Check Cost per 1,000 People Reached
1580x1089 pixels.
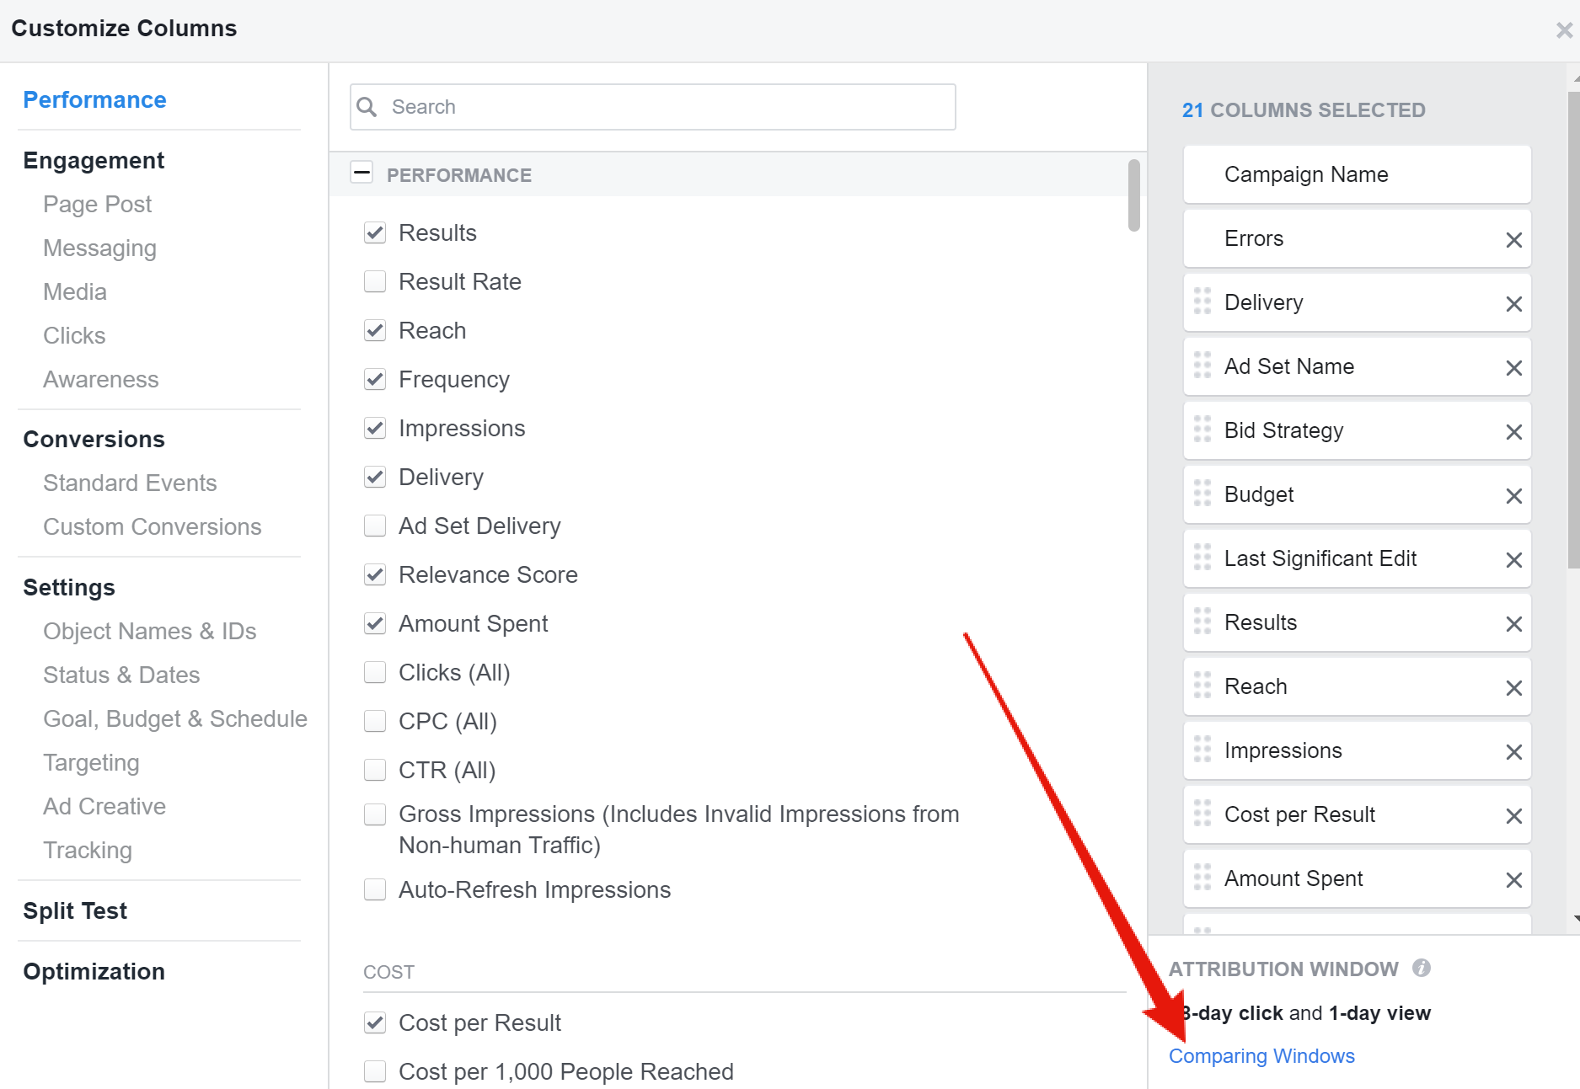tap(375, 1071)
